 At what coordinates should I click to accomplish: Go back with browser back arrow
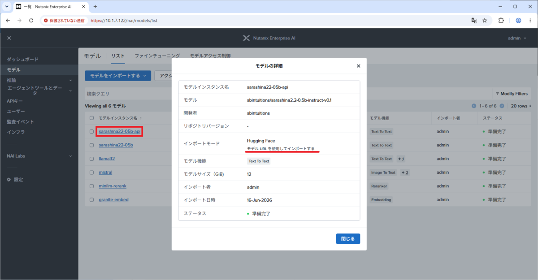tap(8, 21)
